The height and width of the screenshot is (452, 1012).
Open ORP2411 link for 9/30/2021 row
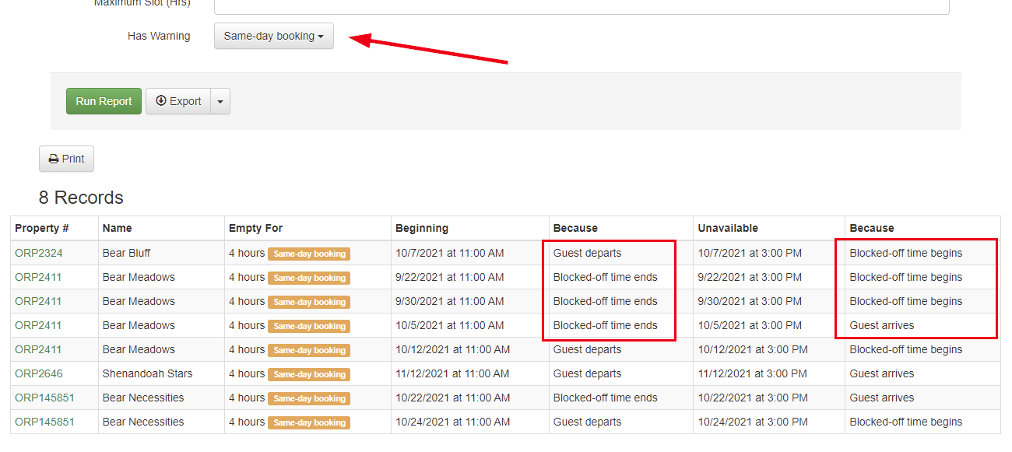[38, 301]
